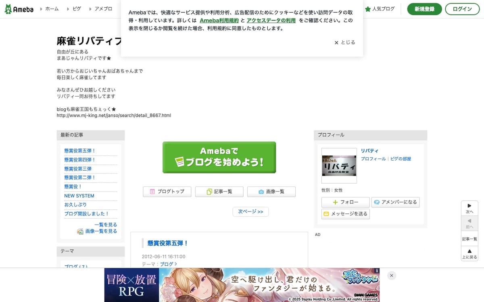Screen dimensions: 484x302
Task: Click the 記事一覧 side navigation button
Action: tap(469, 239)
